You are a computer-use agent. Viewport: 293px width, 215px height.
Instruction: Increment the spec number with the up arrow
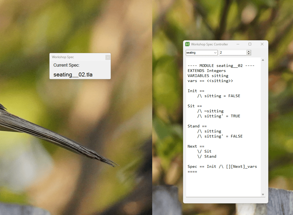click(249, 51)
